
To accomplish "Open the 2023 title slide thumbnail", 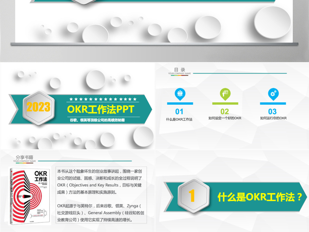I will point(77,106).
